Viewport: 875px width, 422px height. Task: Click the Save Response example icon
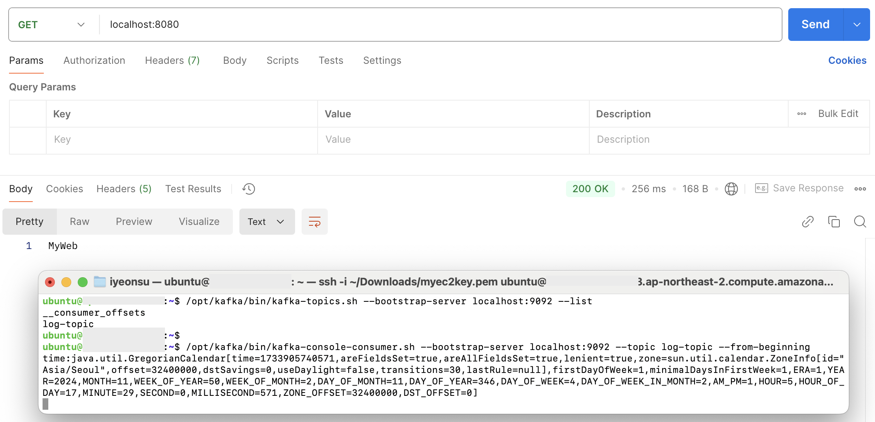point(761,188)
